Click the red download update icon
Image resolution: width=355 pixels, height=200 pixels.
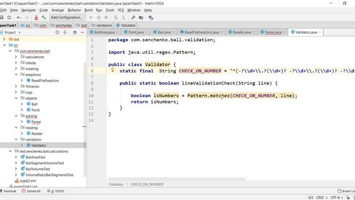coord(36,17)
